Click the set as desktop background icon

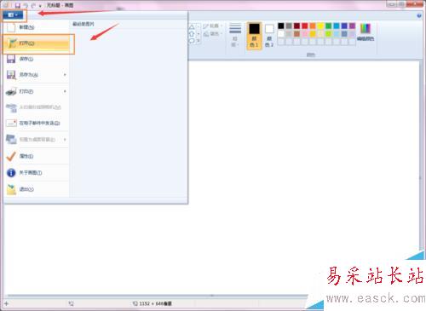(11, 140)
